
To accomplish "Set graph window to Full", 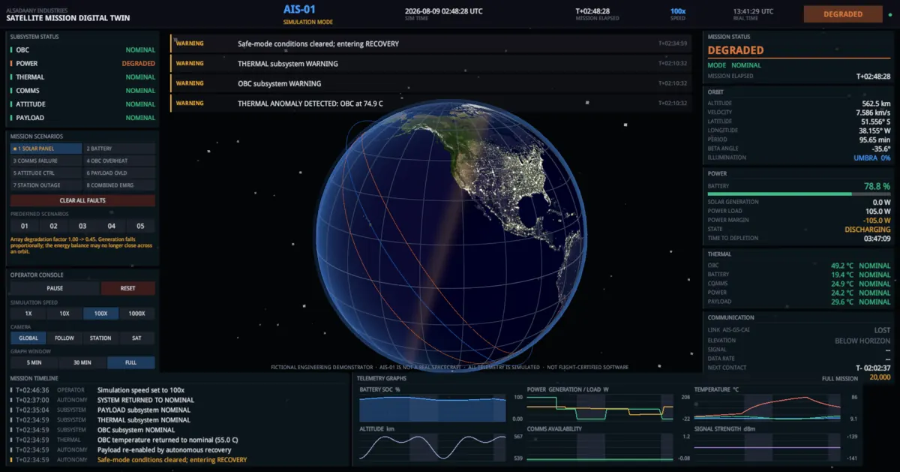I will click(131, 362).
